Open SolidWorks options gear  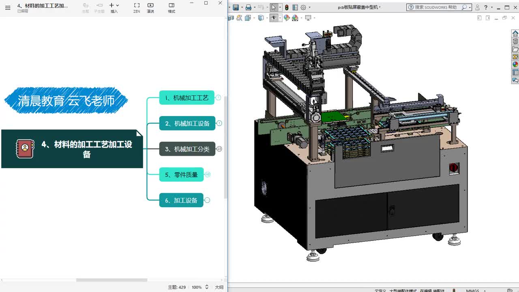[x=303, y=7]
